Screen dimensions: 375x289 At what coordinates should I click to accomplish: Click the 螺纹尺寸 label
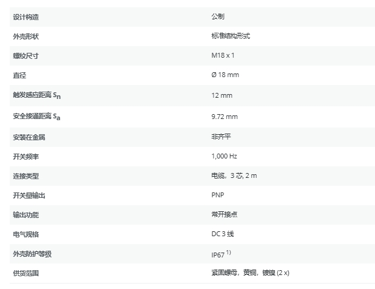[x=25, y=56]
